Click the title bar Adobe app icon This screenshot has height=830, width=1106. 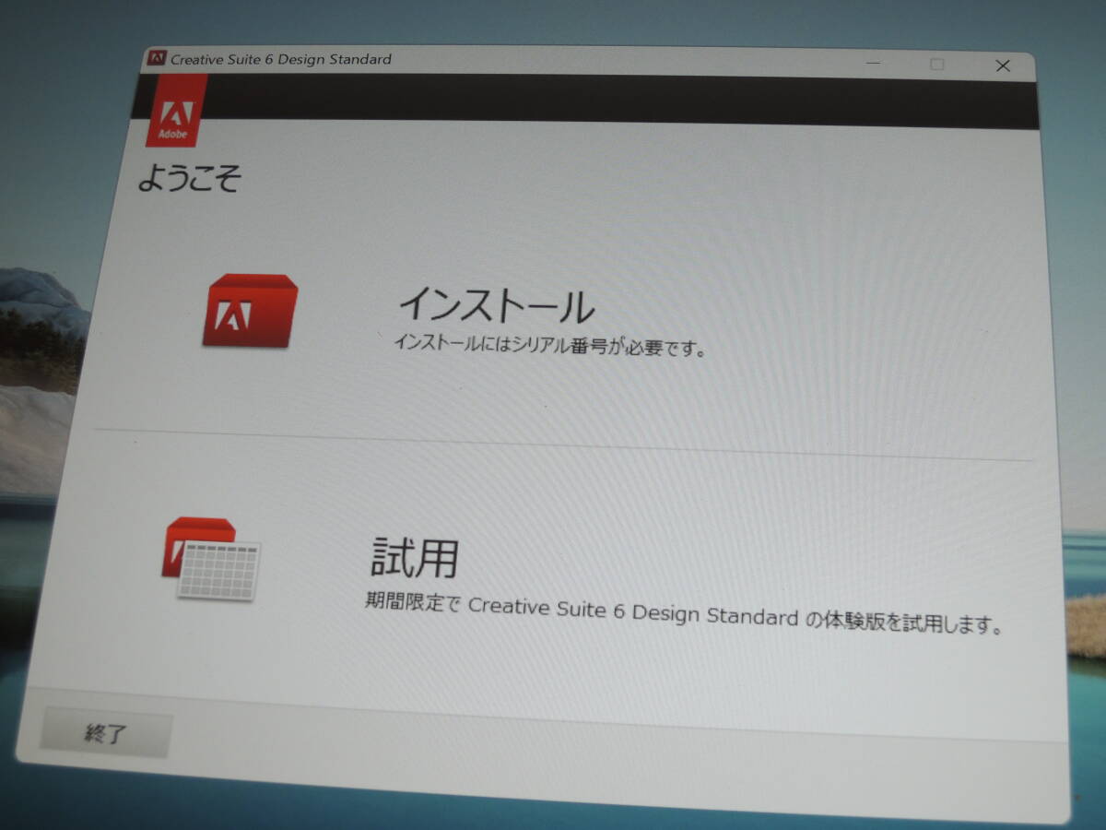pos(157,58)
